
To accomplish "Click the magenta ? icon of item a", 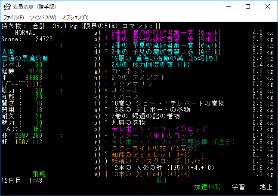I will [x=106, y=33].
